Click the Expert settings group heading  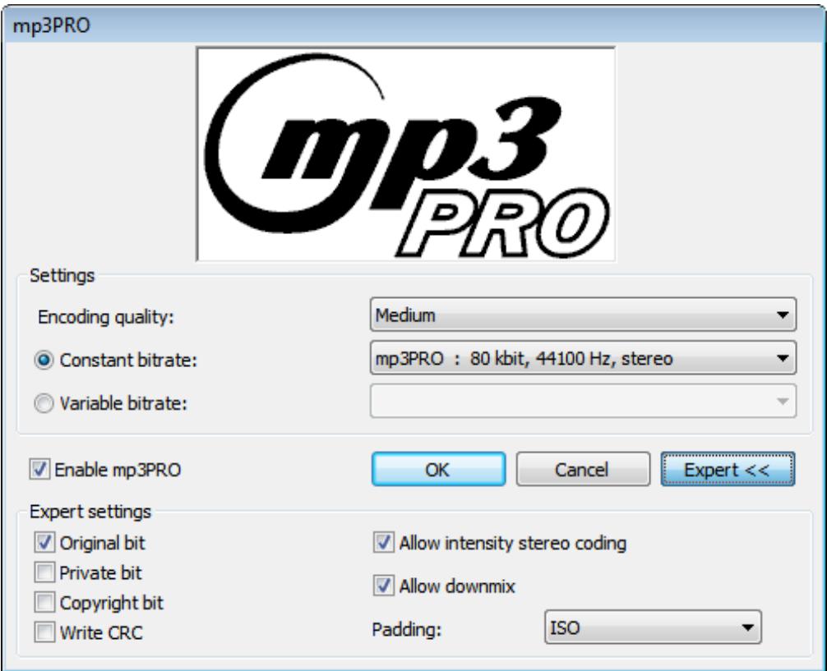click(x=90, y=512)
